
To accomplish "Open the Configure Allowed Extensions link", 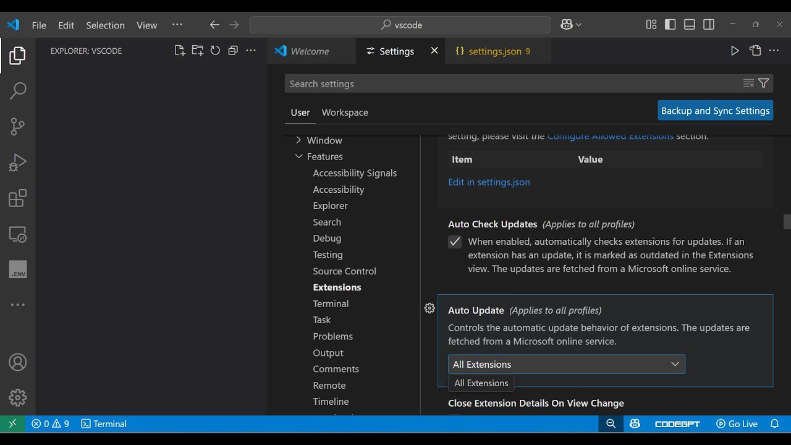I will tap(611, 137).
